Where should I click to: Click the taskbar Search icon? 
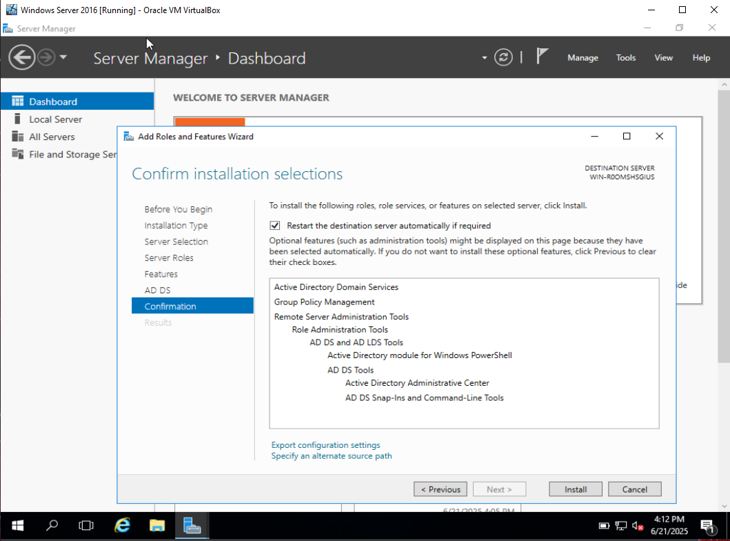[x=52, y=526]
